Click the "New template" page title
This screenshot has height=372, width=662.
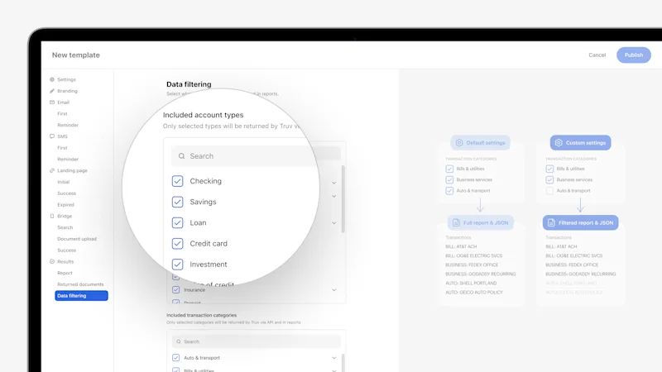pyautogui.click(x=76, y=55)
